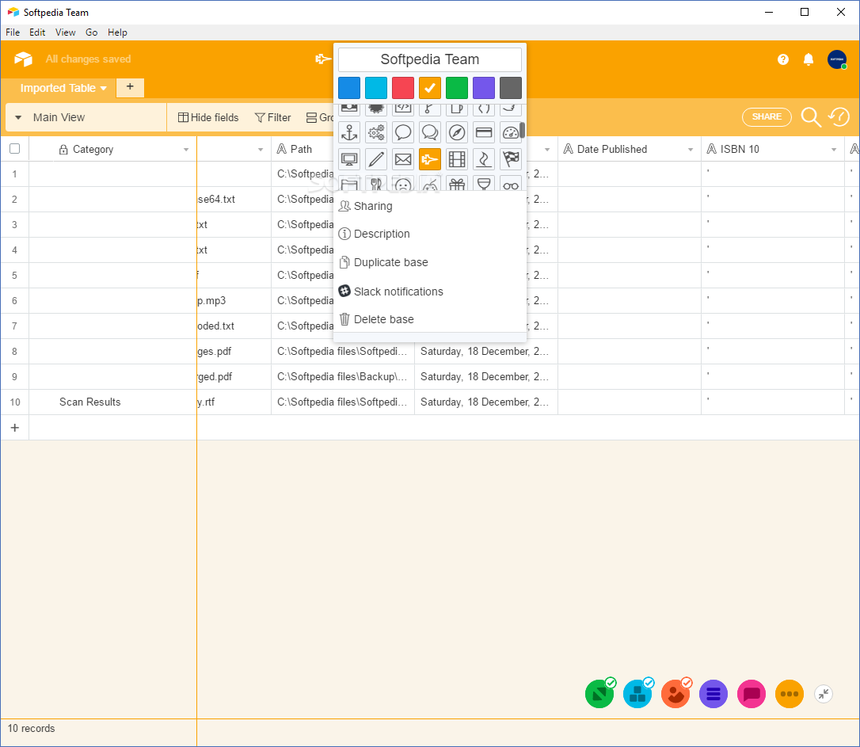Image resolution: width=860 pixels, height=747 pixels.
Task: Choose the gears icon in icon picker
Action: point(376,132)
